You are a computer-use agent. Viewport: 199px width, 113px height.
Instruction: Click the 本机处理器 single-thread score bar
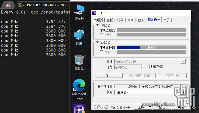pyautogui.click(x=151, y=30)
